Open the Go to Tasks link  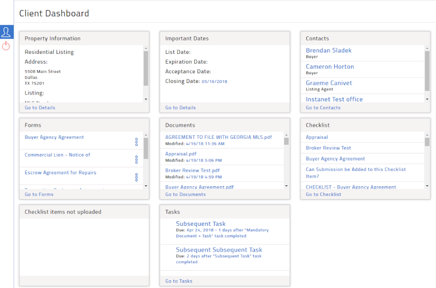coord(178,281)
